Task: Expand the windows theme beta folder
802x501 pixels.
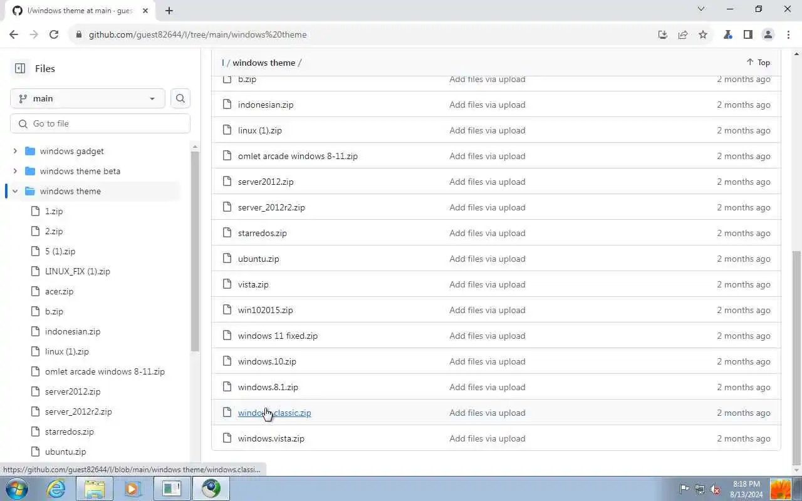Action: pos(15,171)
